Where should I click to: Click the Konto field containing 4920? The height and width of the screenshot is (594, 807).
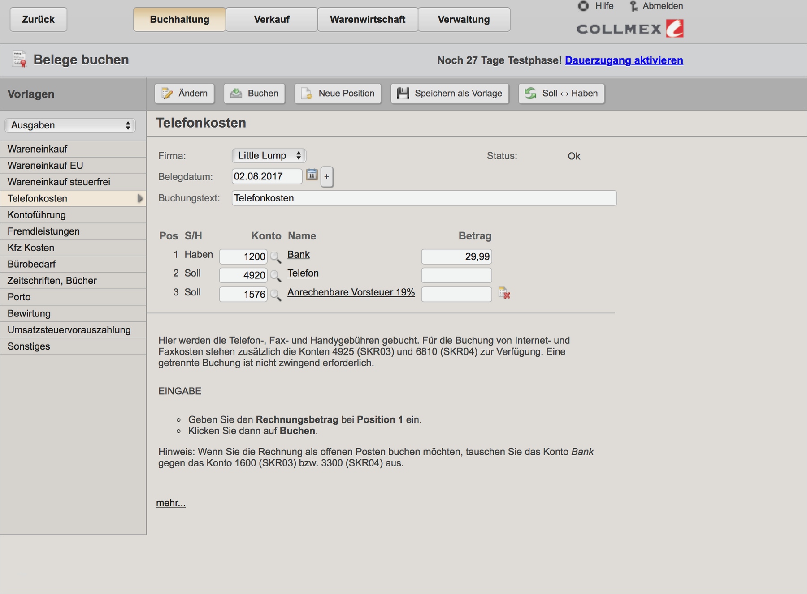[243, 275]
